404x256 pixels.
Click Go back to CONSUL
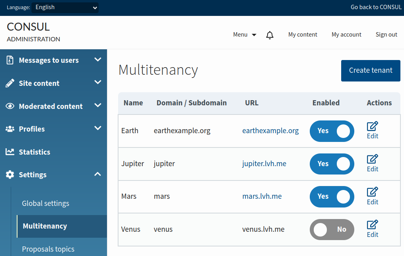tap(376, 7)
